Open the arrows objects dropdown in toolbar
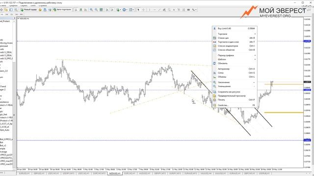314x176 pixels. [x=194, y=10]
